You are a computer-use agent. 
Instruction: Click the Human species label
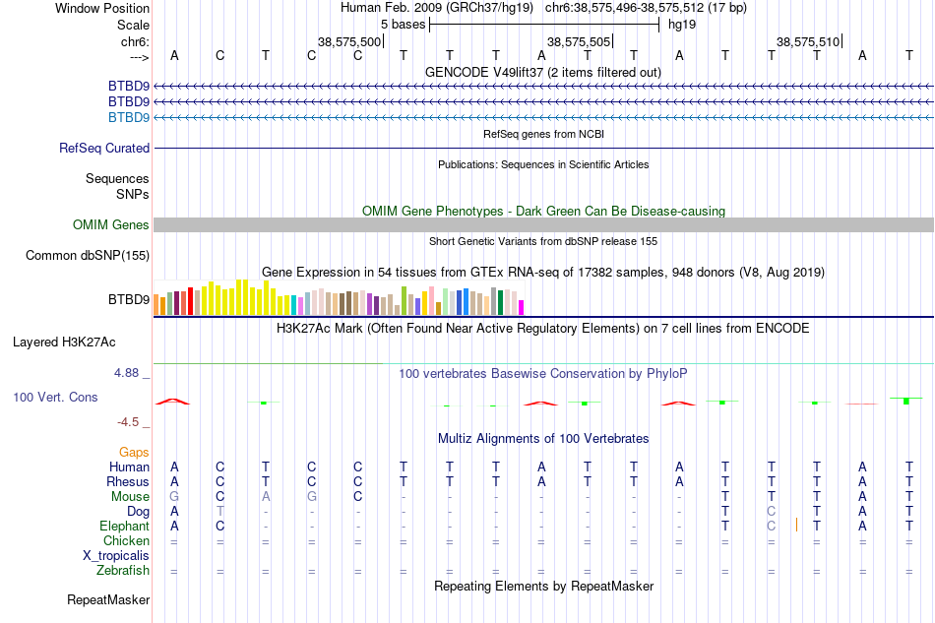coord(129,467)
